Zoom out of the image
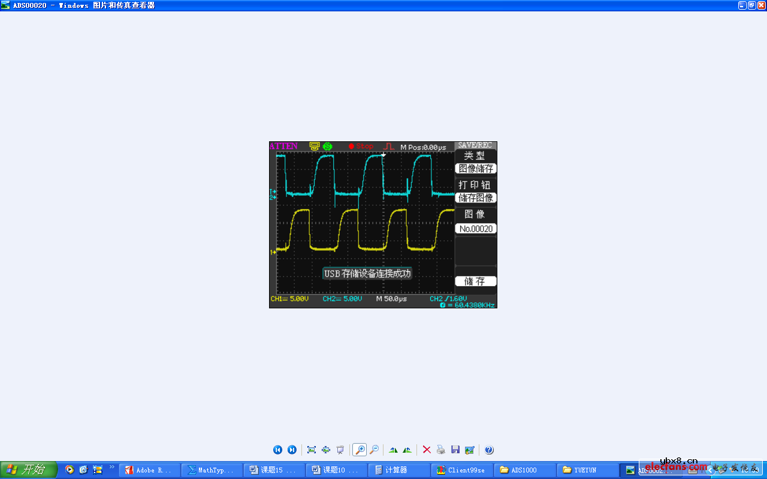Screen dimensions: 767x479 374,450
